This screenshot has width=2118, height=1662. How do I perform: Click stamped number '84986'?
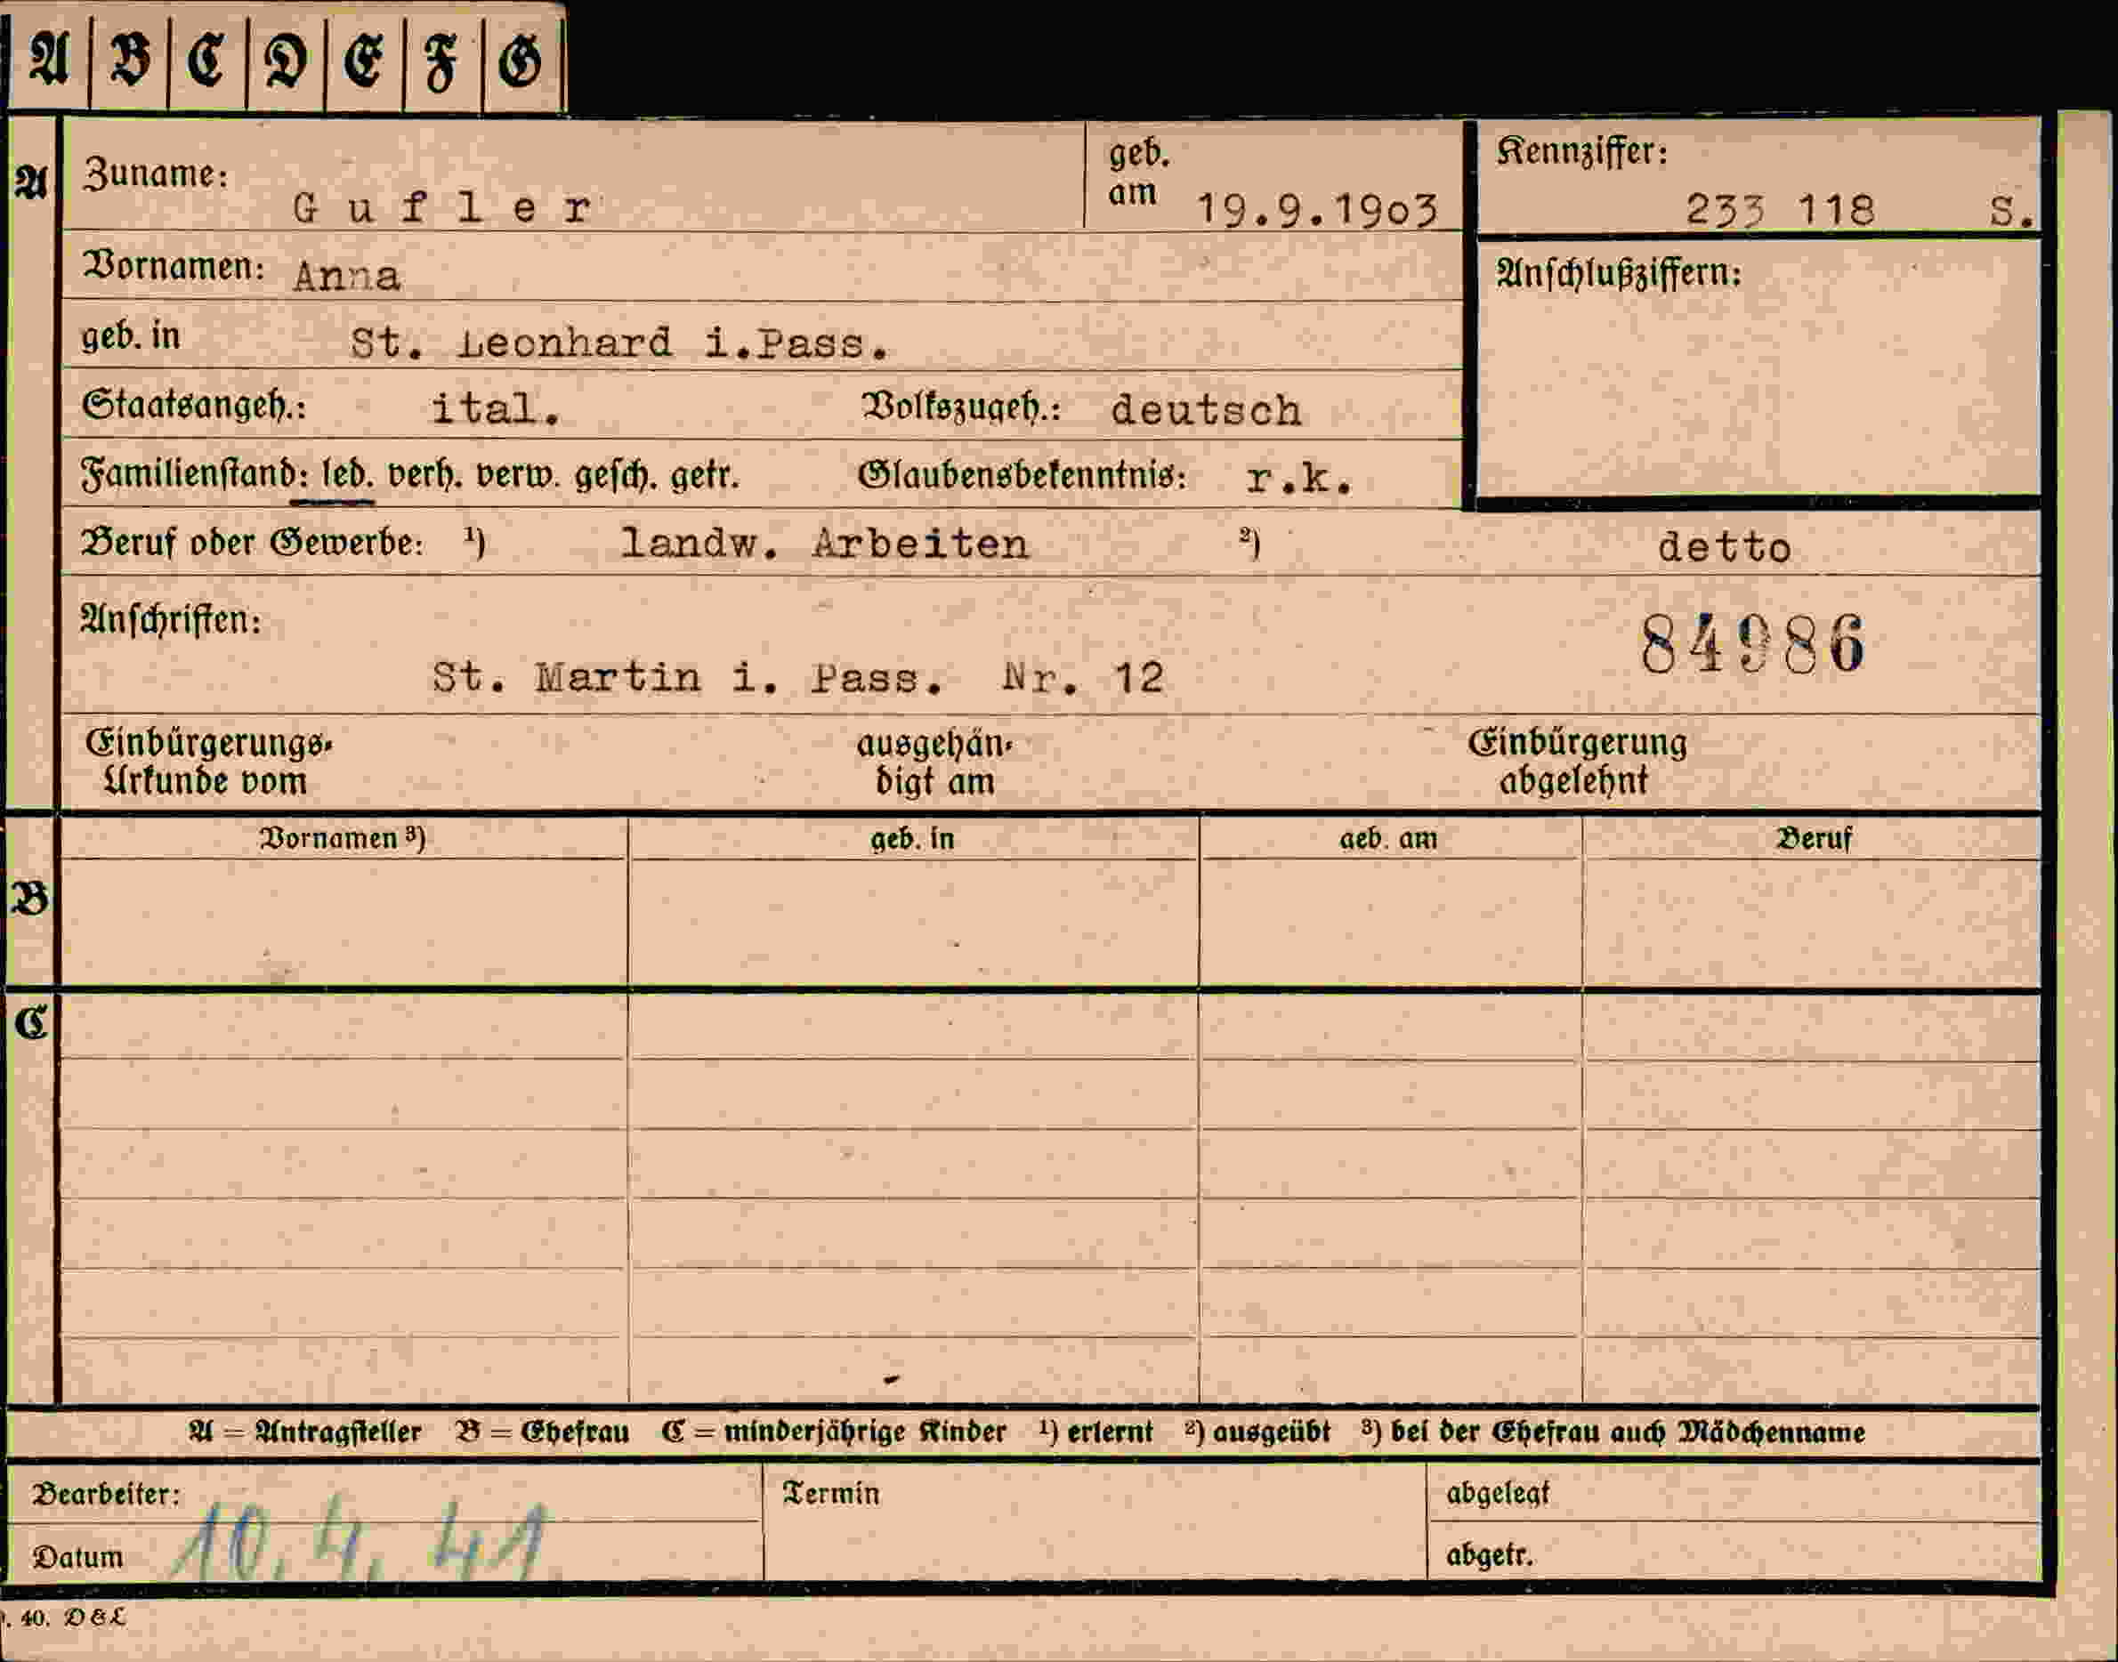click(x=1752, y=644)
